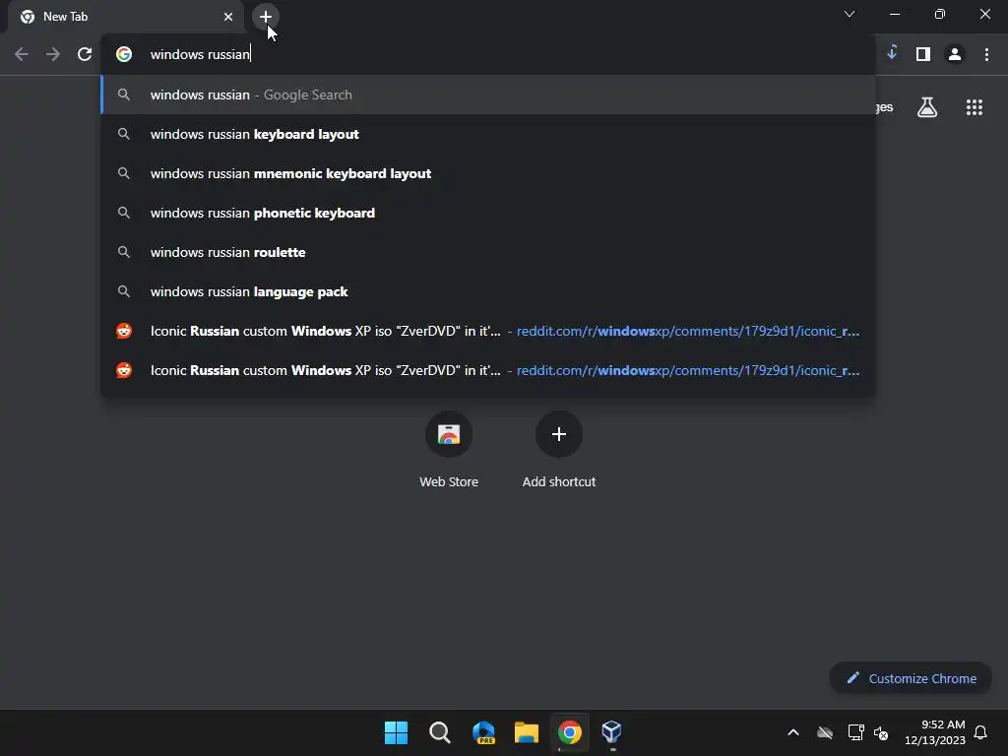
Task: Open the VirtualBox taskbar icon
Action: click(x=612, y=732)
